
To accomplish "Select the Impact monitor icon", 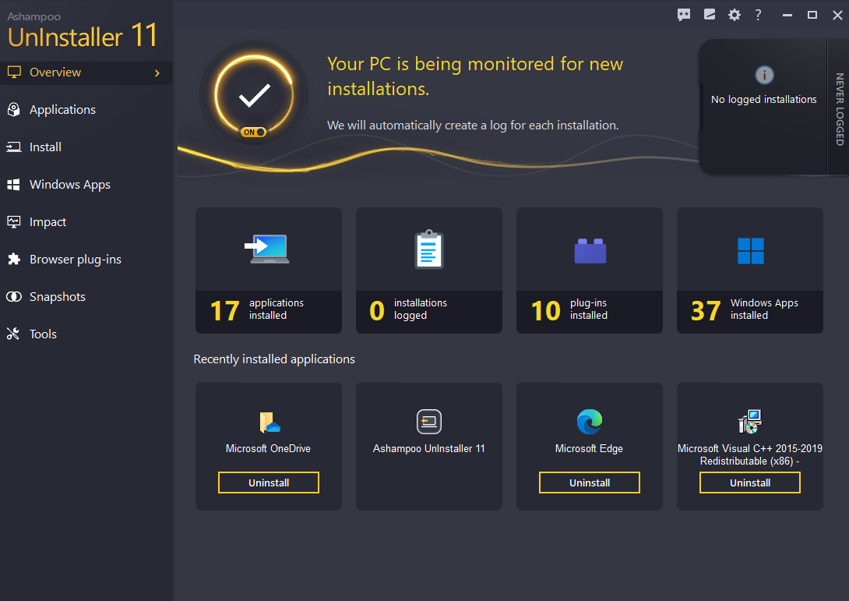I will (x=12, y=221).
